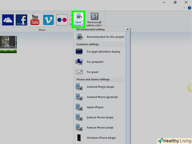The image size is (192, 144).
Task: Select the For computer setting
Action: [x=95, y=62]
